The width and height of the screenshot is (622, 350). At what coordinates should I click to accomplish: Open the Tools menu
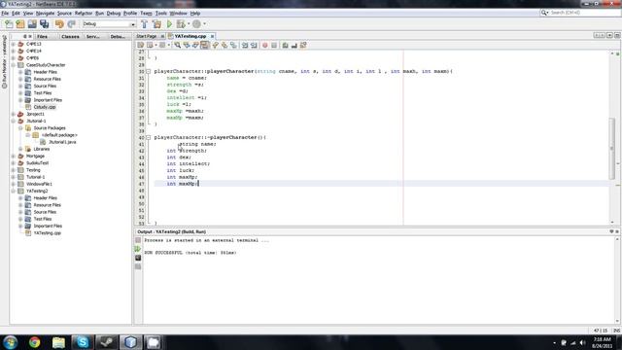tap(160, 13)
